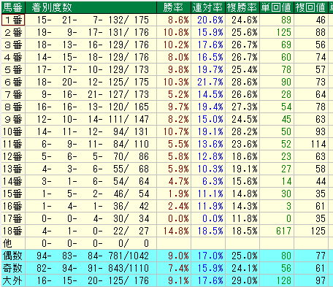The height and width of the screenshot is (287, 333).
Task: Click the 複回値 column header
Action: tap(311, 7)
